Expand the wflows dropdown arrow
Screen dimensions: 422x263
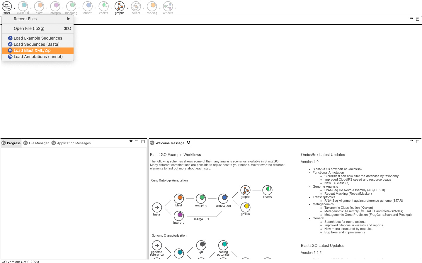coord(176,8)
